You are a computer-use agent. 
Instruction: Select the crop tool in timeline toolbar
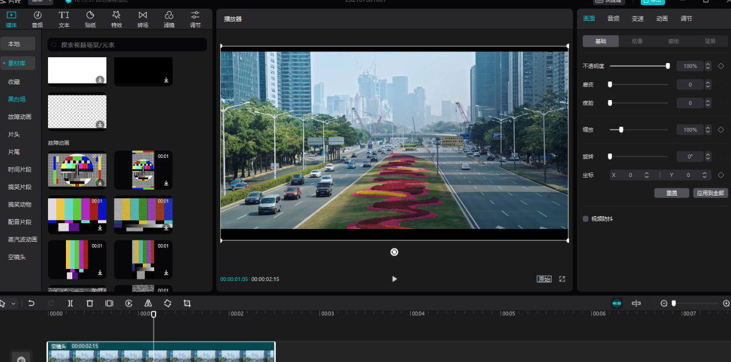click(x=187, y=303)
